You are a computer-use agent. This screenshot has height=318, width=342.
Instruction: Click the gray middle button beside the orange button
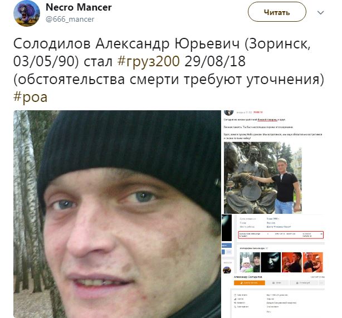coord(277,283)
